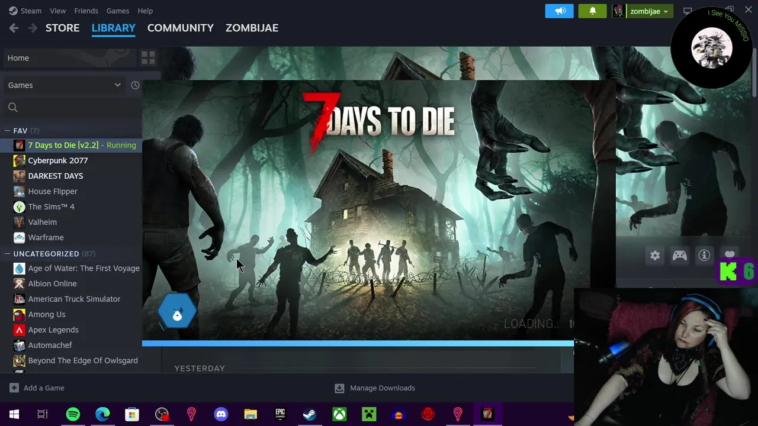
Task: Open the announcements megaphone button
Action: [560, 11]
